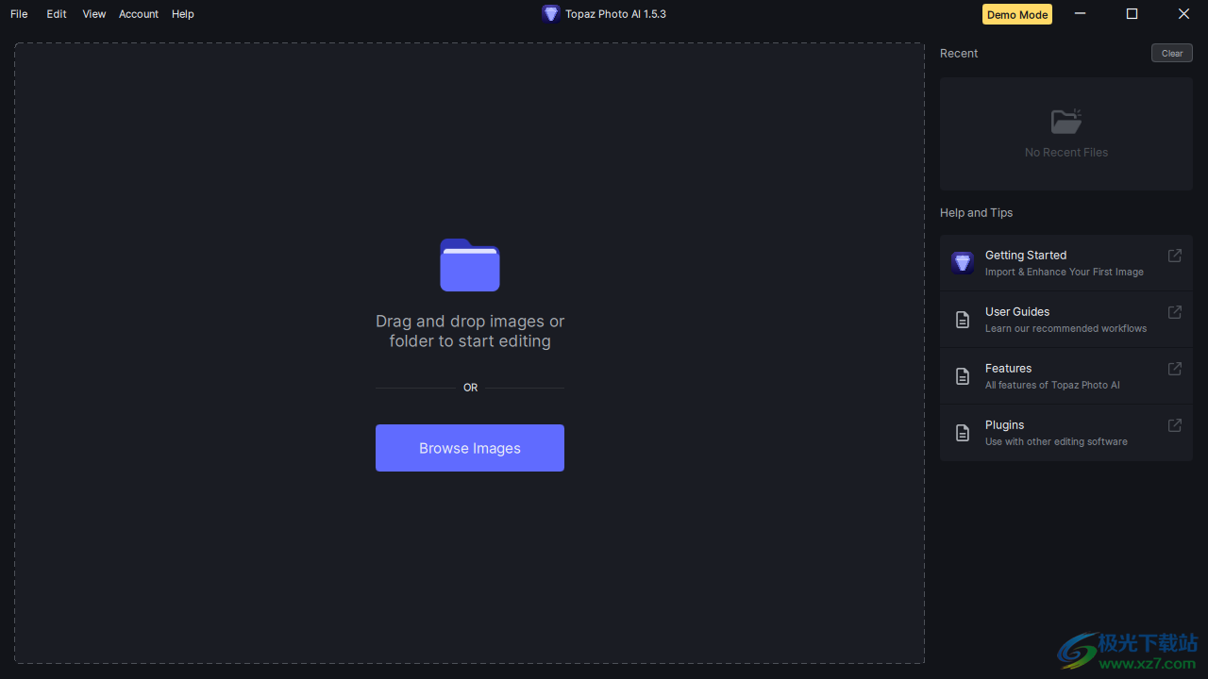Click the empty recent files folder icon
Viewport: 1208px width, 679px height.
[1066, 121]
